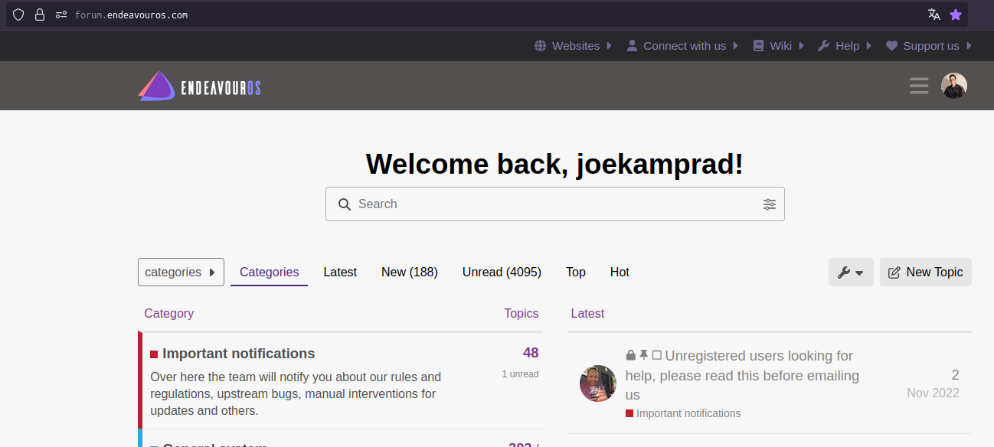
Task: Open the wrench admin options dropdown
Action: tap(850, 272)
